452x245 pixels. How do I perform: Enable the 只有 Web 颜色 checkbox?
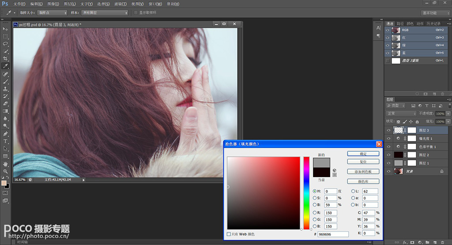coord(229,234)
